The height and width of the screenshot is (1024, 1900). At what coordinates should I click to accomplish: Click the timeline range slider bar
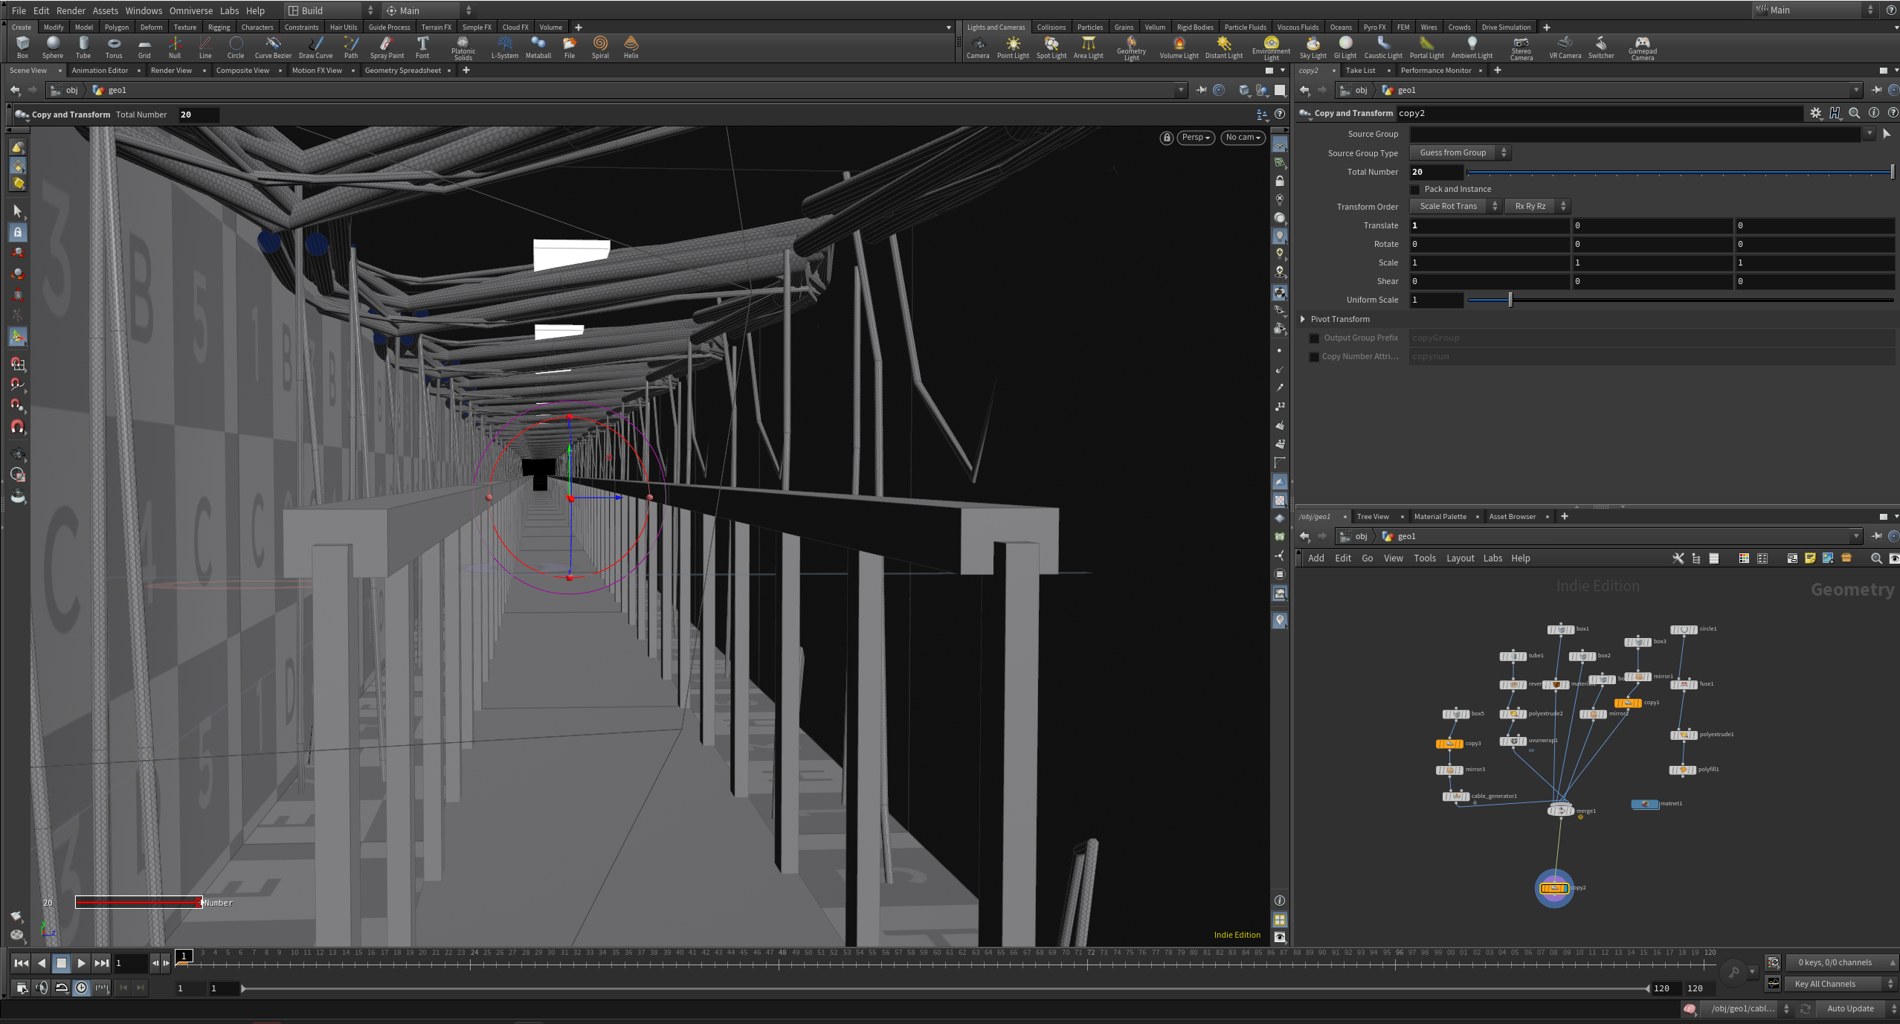945,988
